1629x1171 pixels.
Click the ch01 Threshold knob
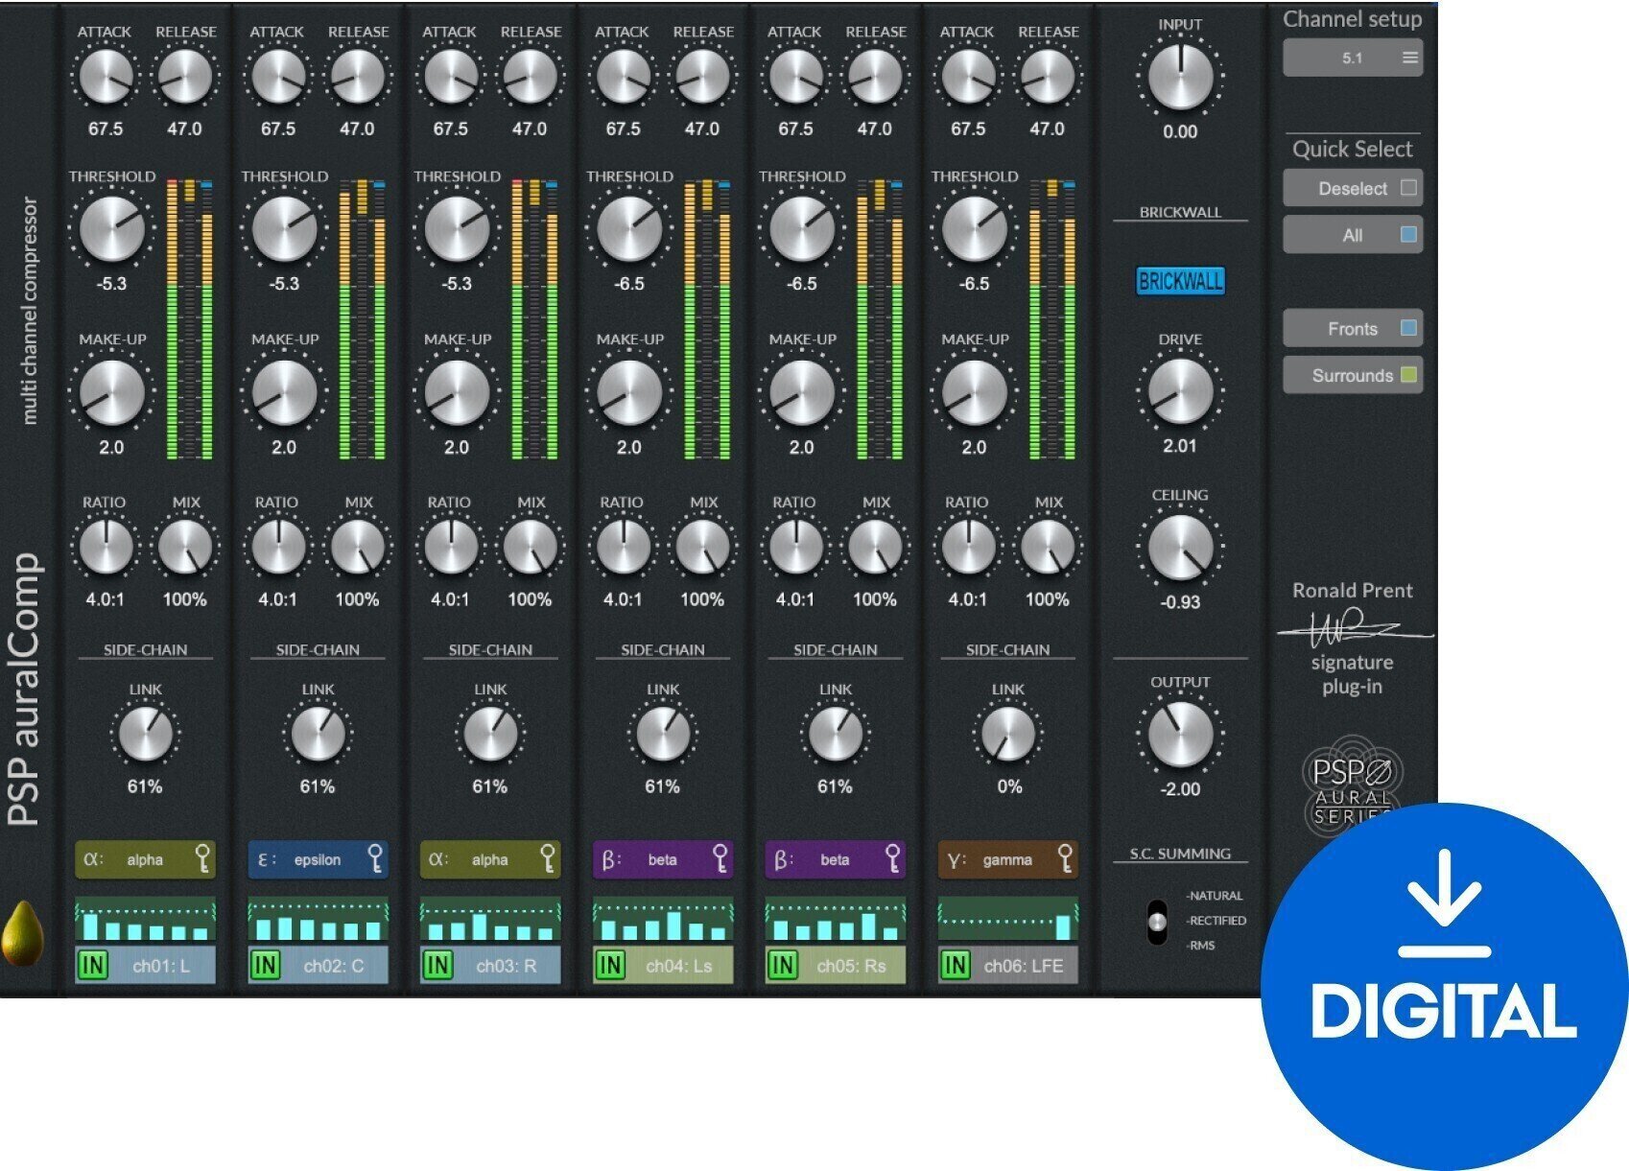112,229
